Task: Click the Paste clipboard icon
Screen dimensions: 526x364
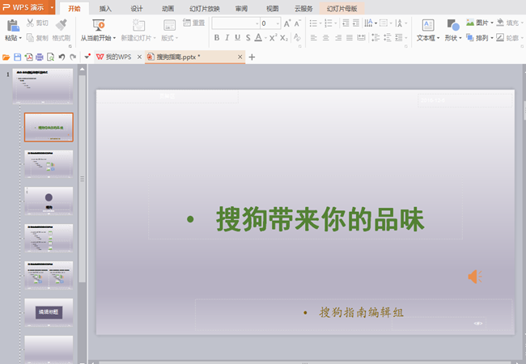Action: 13,25
